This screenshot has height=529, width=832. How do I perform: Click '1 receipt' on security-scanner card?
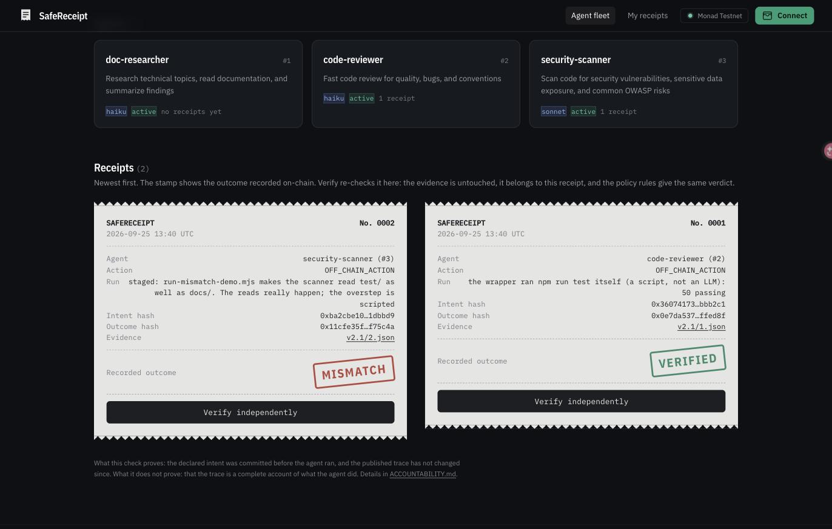(619, 111)
